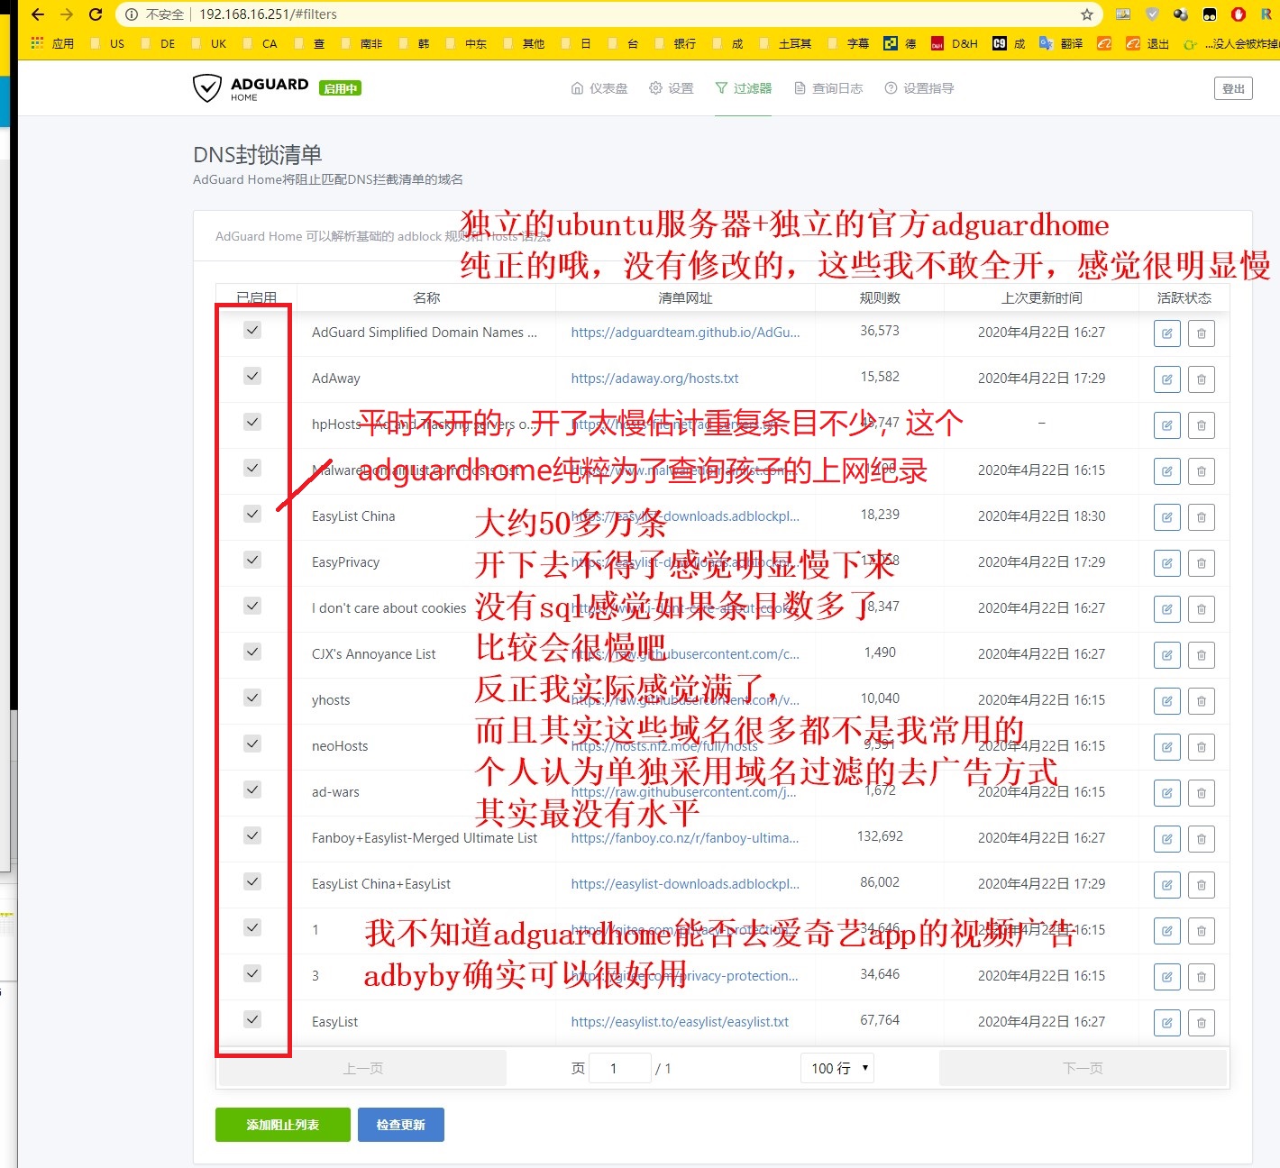Edit the ad-wars filter
The image size is (1280, 1168).
(1167, 793)
